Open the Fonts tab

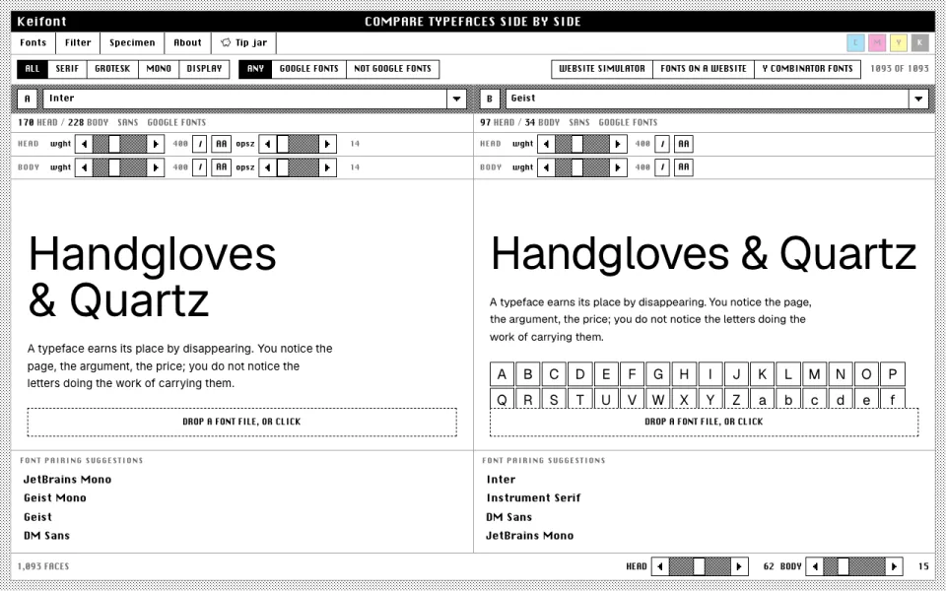(x=34, y=42)
